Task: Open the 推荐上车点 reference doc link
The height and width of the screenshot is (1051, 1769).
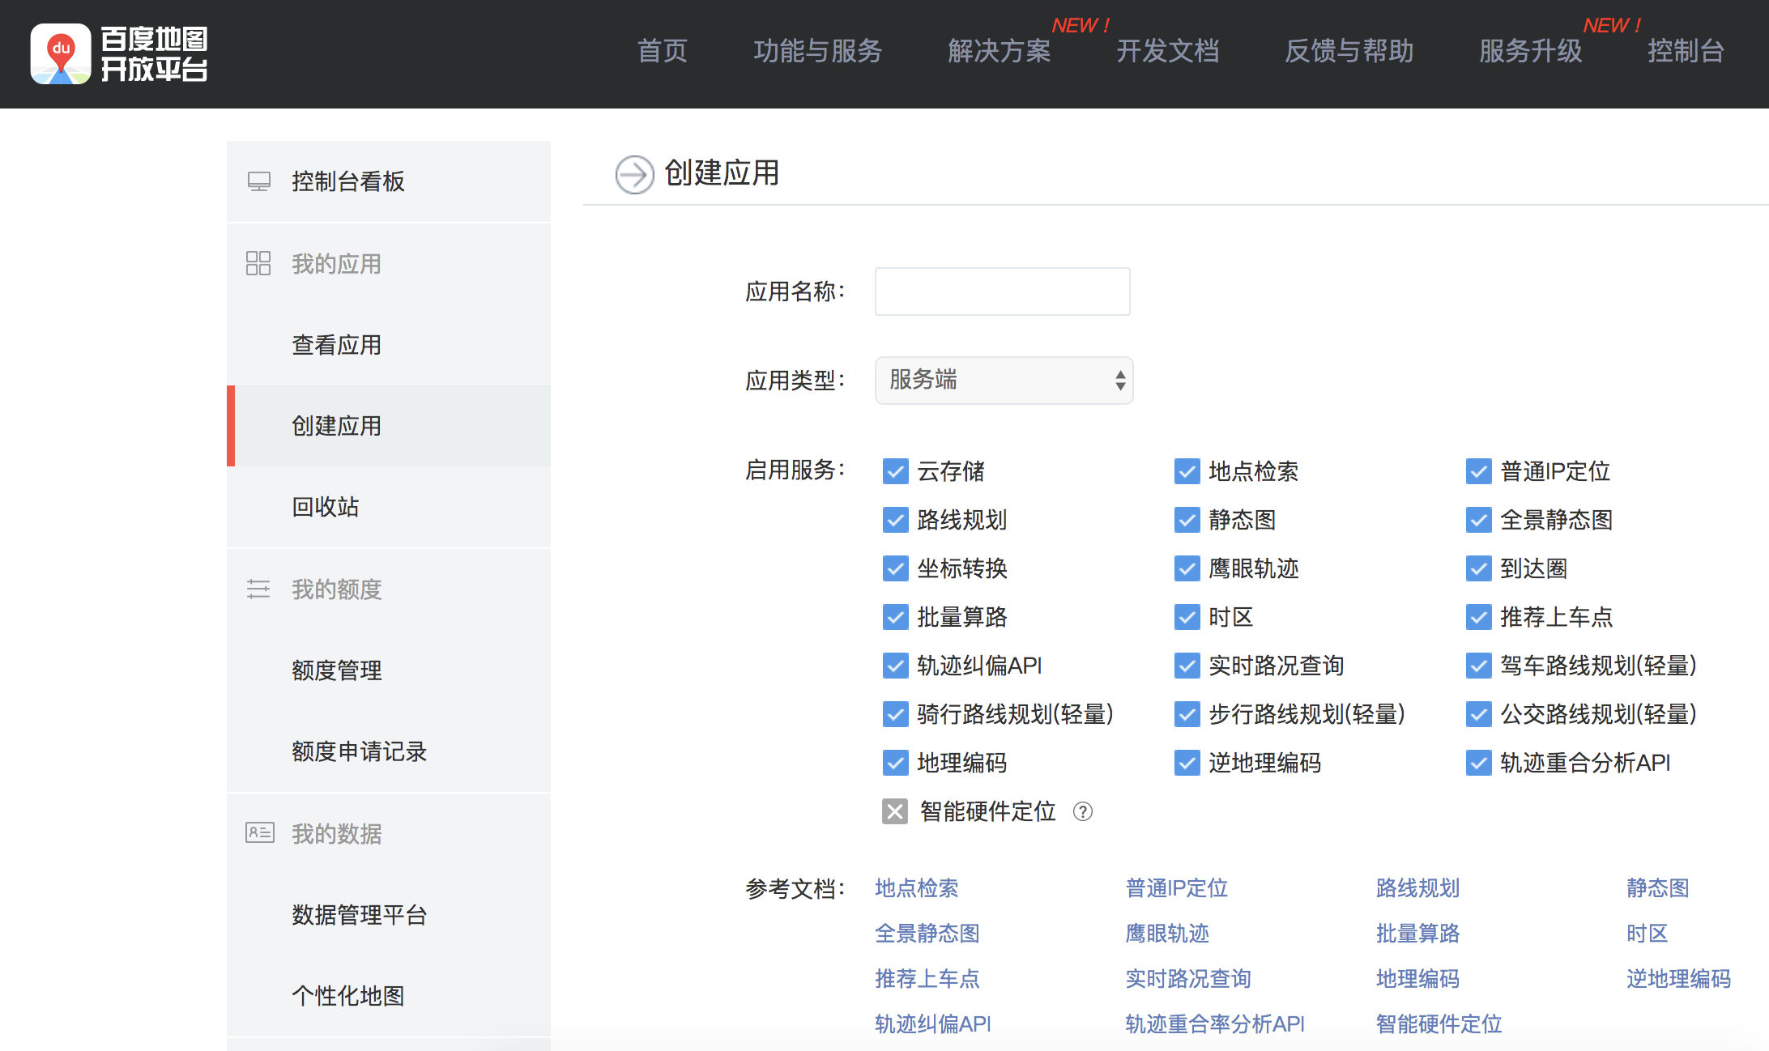Action: 927,979
